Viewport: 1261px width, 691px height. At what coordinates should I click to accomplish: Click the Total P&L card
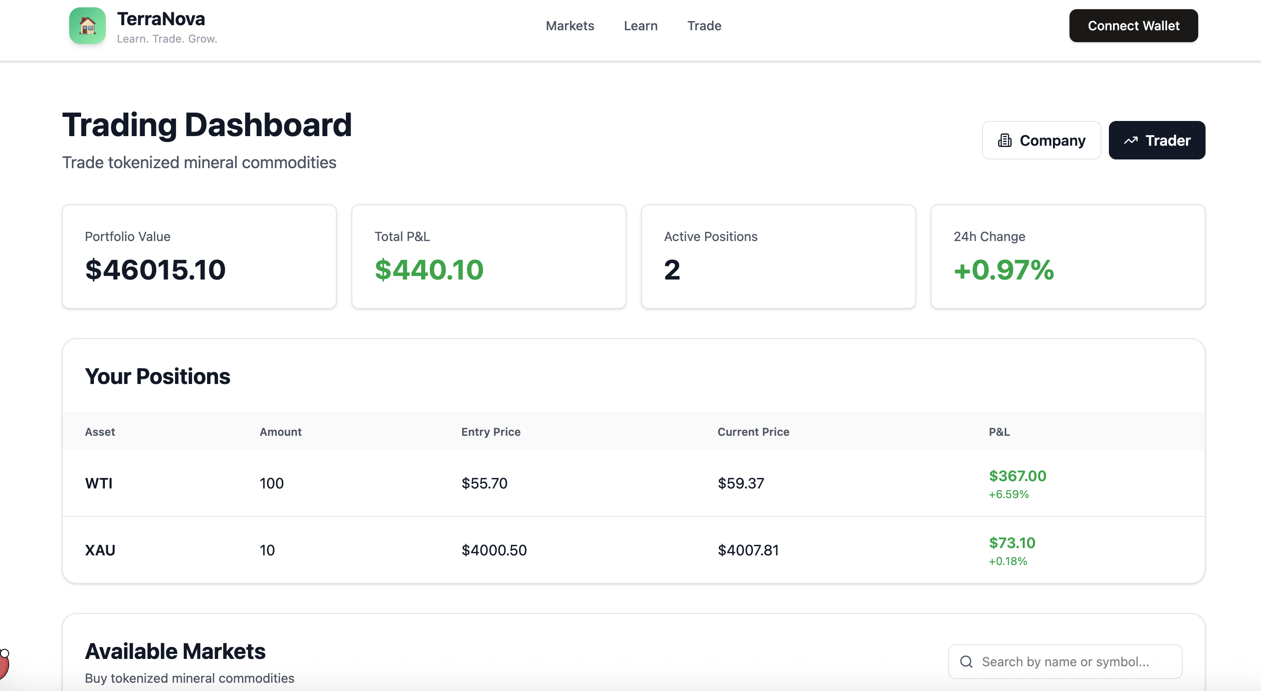(488, 257)
